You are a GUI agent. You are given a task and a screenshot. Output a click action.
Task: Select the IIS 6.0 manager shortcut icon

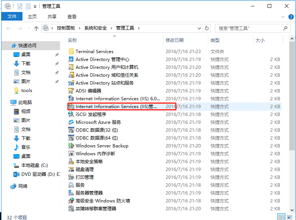coord(71,99)
